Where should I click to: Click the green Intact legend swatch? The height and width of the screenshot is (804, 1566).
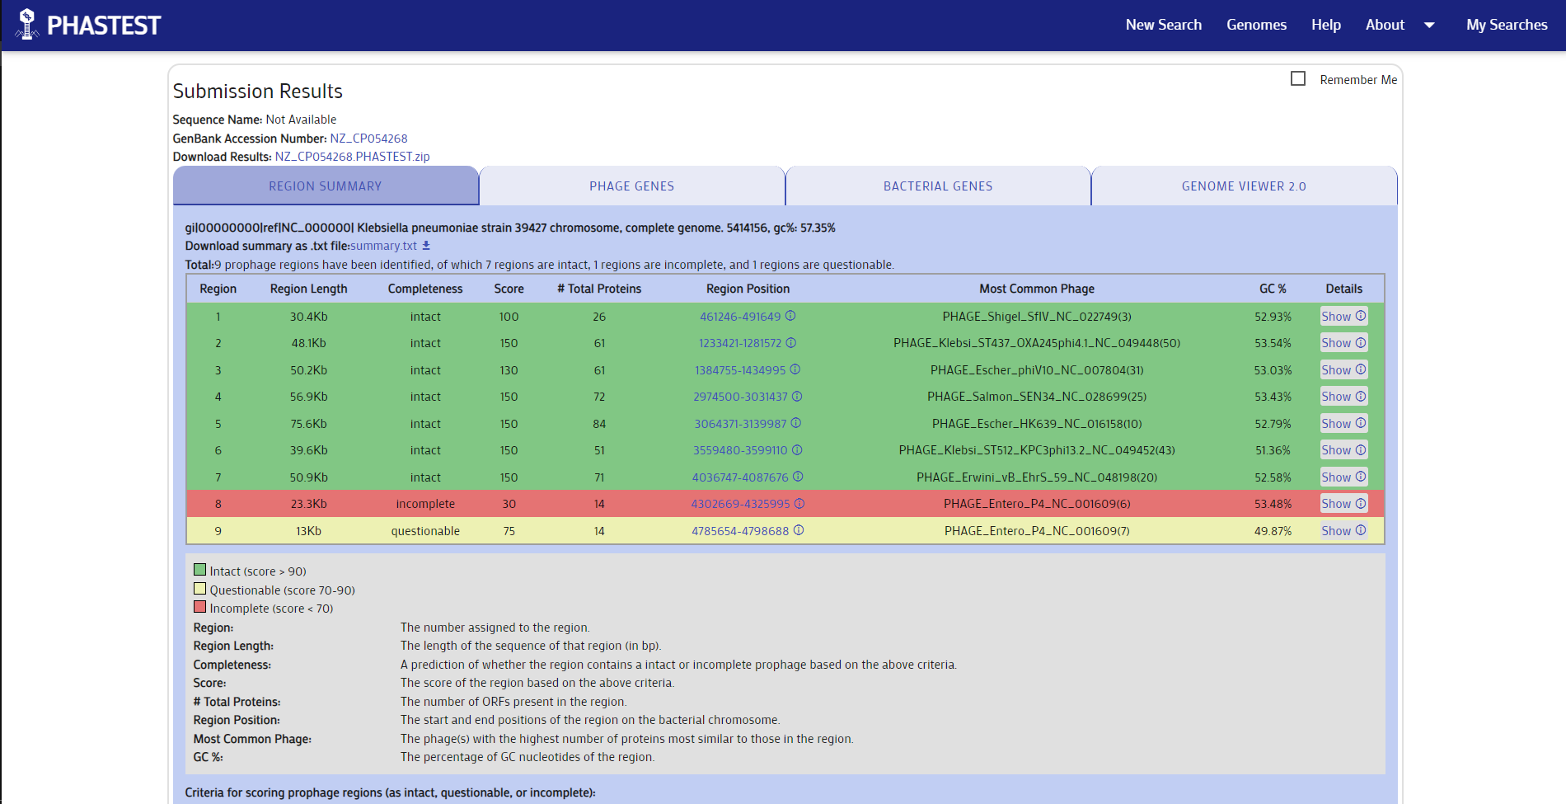click(x=199, y=570)
